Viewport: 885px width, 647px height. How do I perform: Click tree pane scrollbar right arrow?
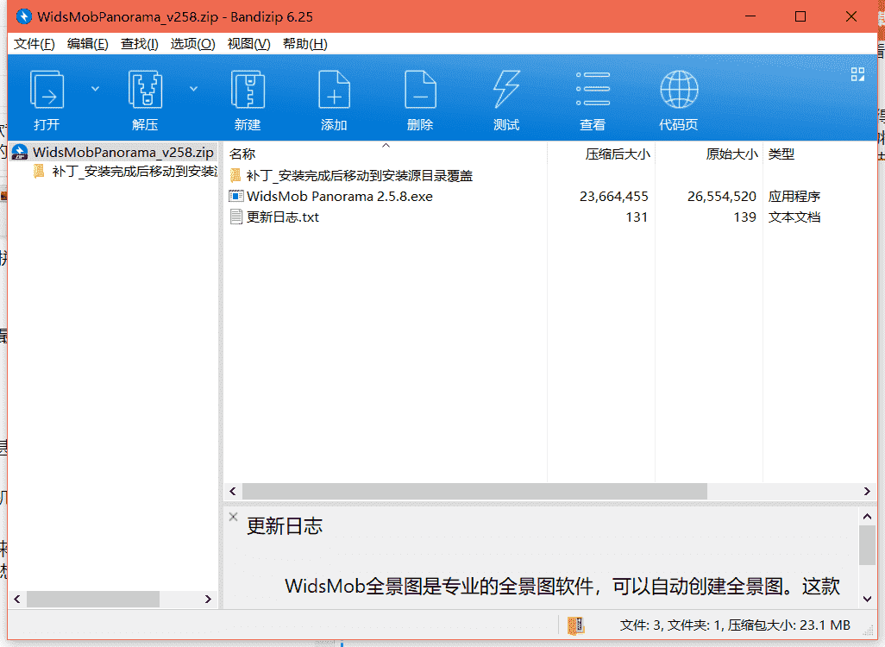point(208,599)
